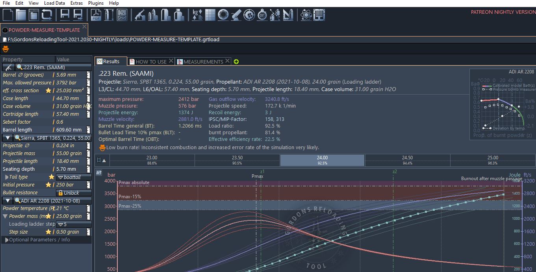Screen dimensions: 536x272
Task: Close the MEASUREMENTS tab
Action: click(x=227, y=61)
